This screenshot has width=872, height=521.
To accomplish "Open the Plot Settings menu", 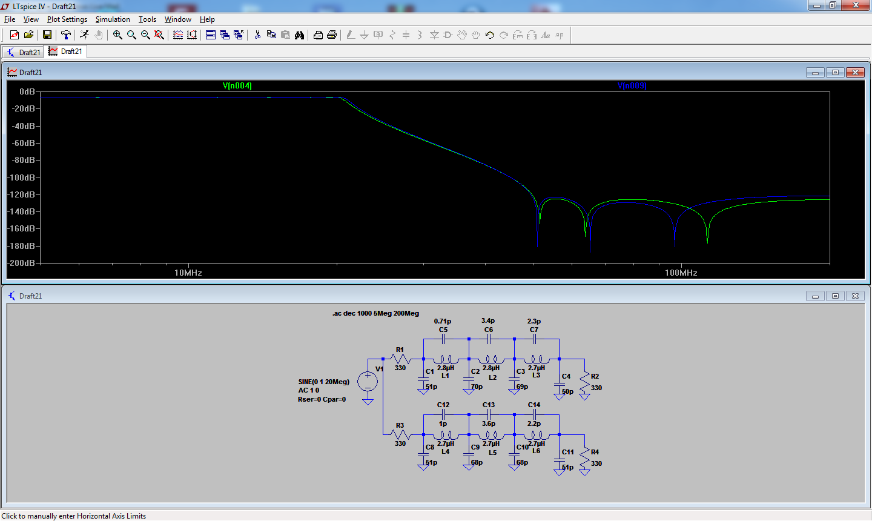I will pos(67,19).
